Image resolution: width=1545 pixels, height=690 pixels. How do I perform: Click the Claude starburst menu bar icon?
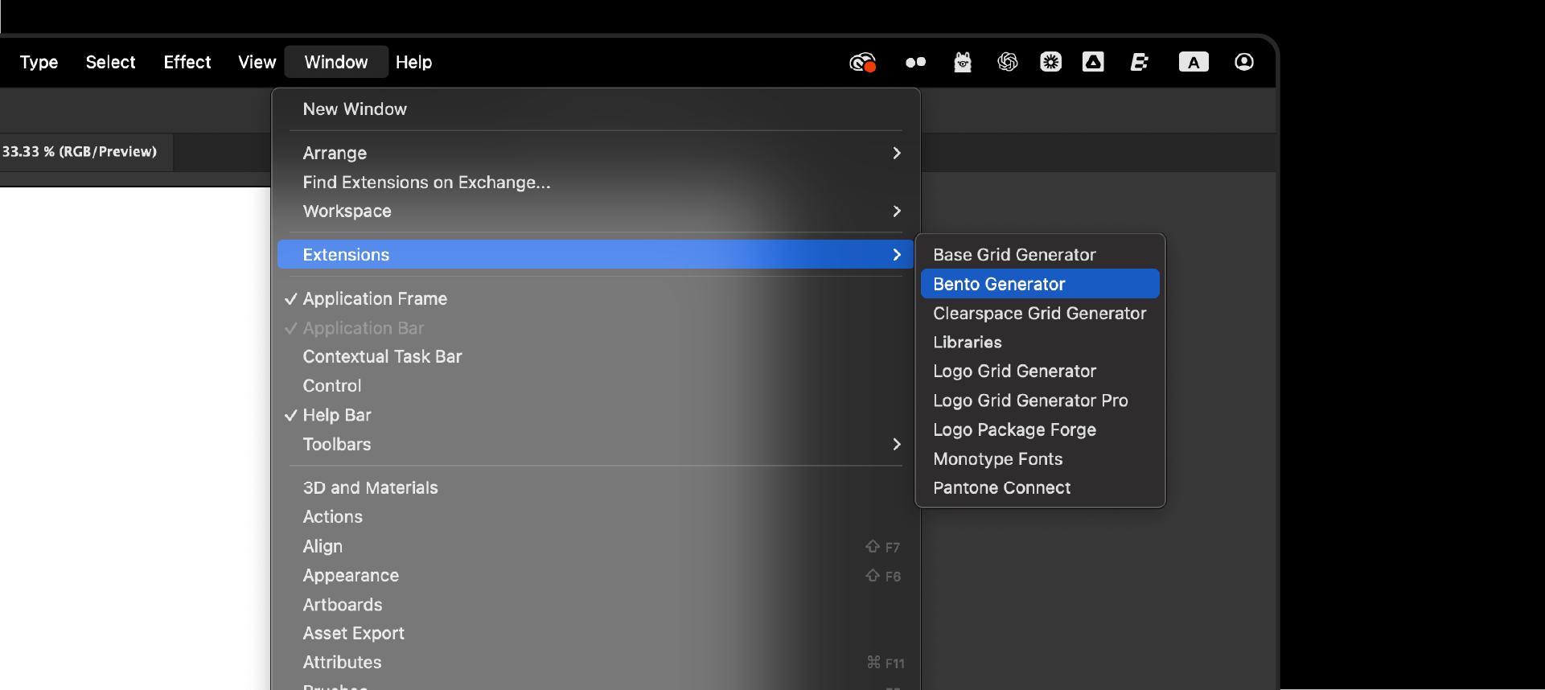(1050, 62)
